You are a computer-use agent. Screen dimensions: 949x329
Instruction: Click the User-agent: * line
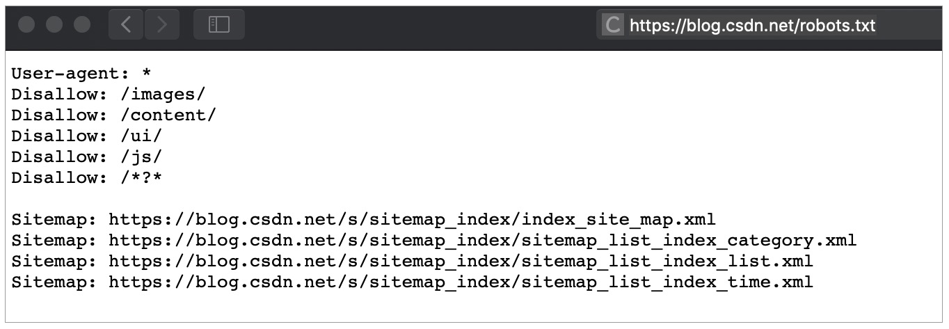[81, 74]
